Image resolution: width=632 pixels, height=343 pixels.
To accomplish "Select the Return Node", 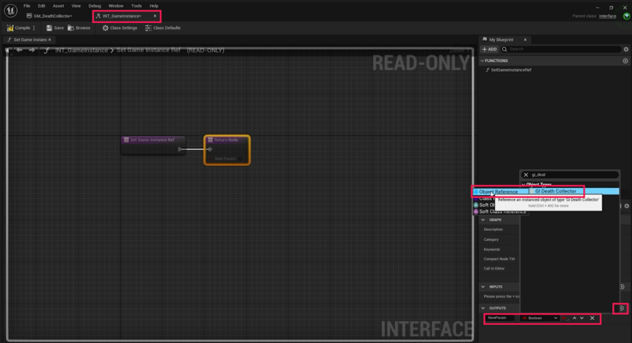I will coord(227,150).
